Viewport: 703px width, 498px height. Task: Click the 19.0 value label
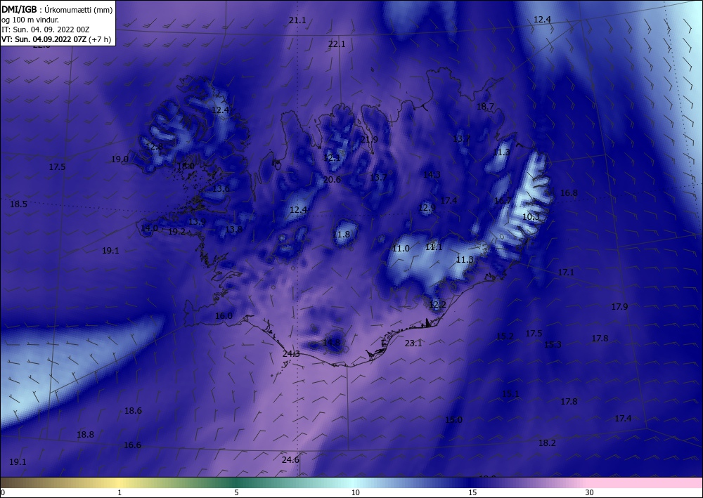(120, 159)
